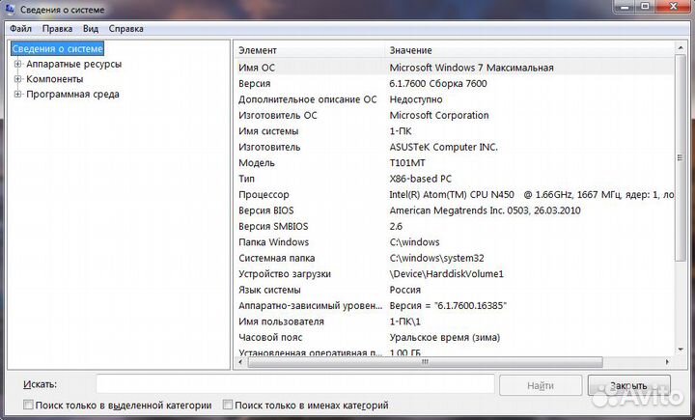The height and width of the screenshot is (420, 695).
Task: Select Аппаратные ресурсы tree label
Action: coord(74,64)
